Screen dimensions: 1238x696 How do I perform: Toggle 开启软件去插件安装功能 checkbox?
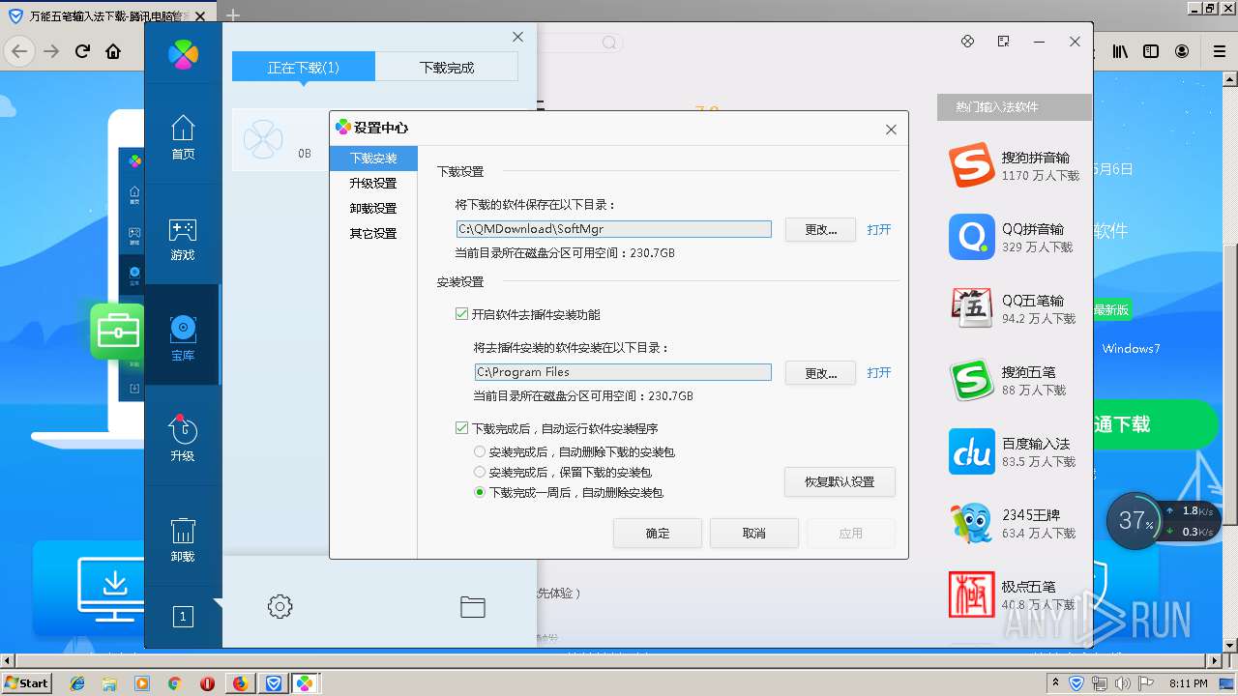pos(461,314)
